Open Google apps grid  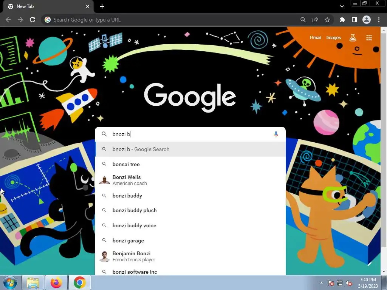[369, 38]
